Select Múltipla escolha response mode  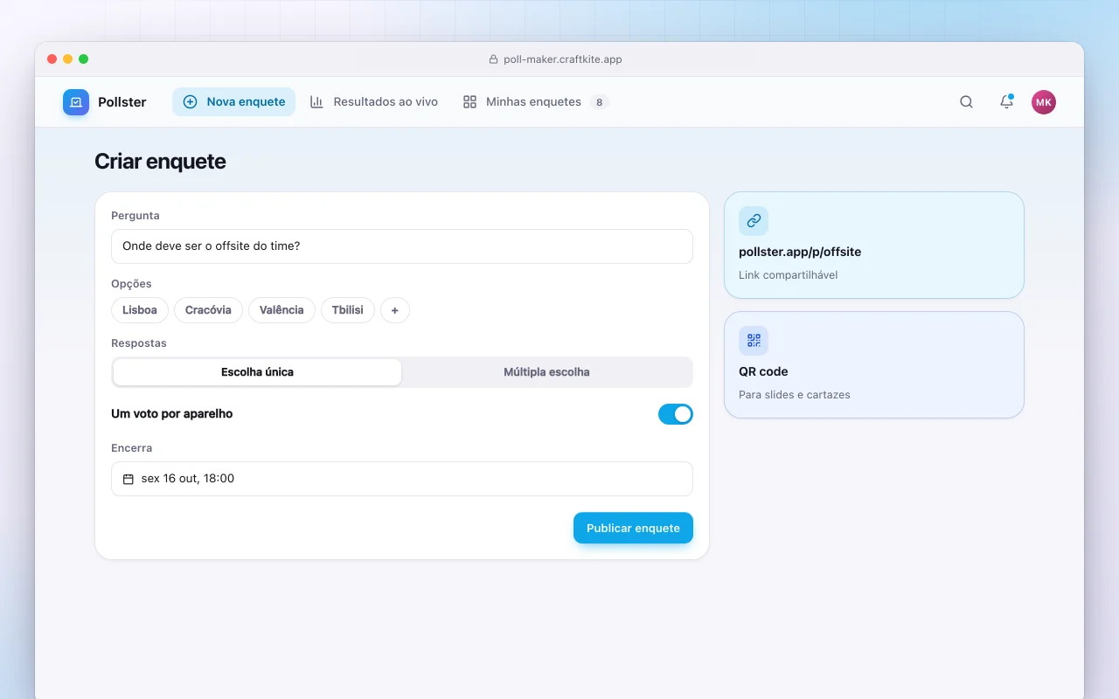point(546,372)
